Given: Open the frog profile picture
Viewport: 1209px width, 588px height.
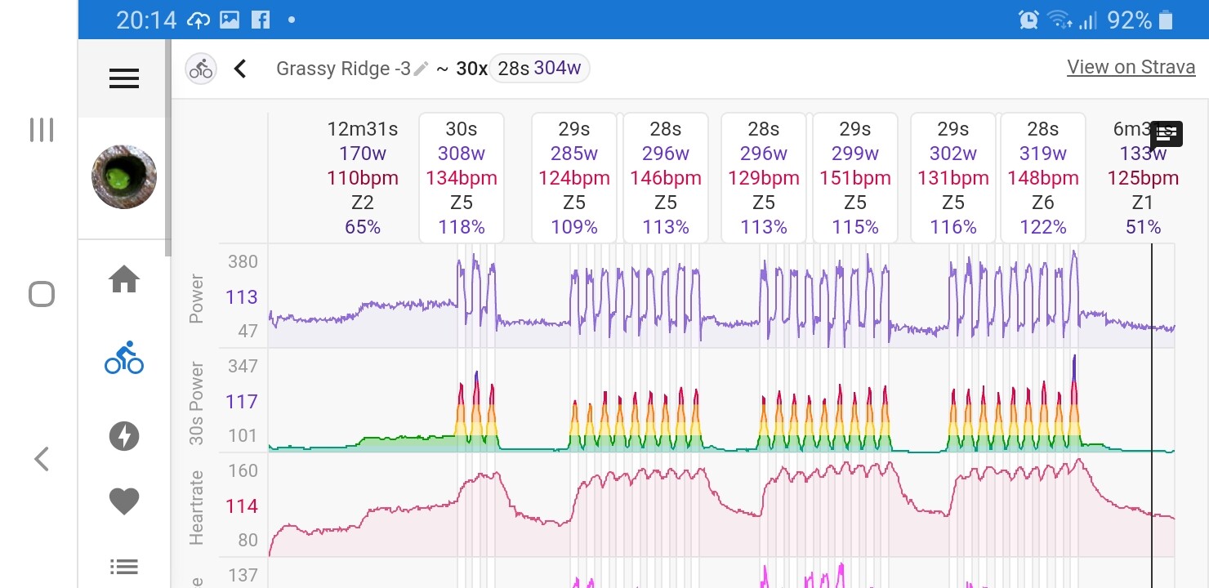Looking at the screenshot, I should coord(124,177).
